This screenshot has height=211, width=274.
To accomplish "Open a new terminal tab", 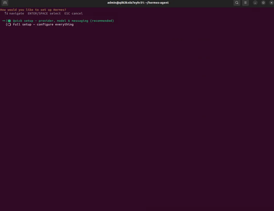I will pos(5,3).
